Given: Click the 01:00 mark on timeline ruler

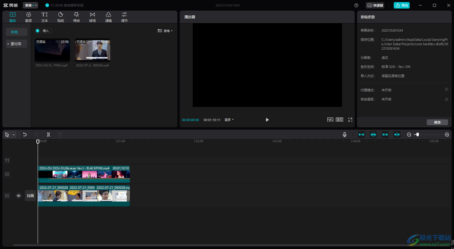Looking at the screenshot, I should [x=121, y=141].
